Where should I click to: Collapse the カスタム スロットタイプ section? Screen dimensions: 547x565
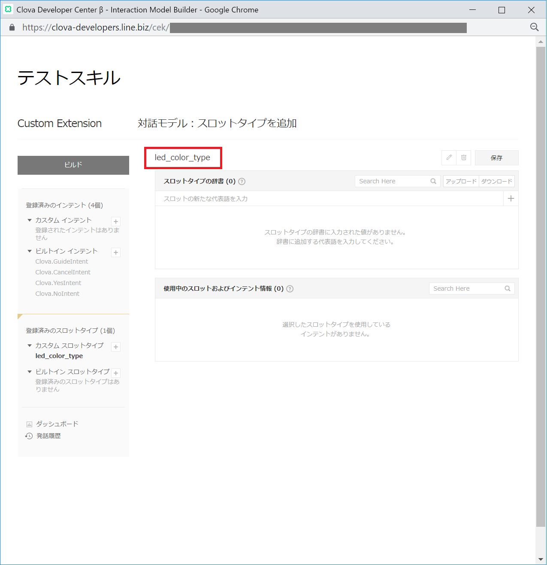(30, 346)
